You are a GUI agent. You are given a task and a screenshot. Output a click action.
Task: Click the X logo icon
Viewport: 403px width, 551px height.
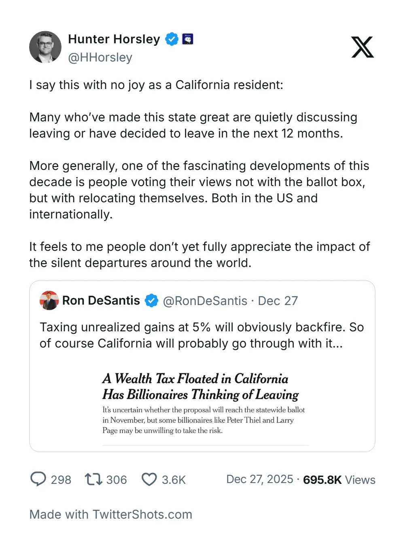point(363,47)
